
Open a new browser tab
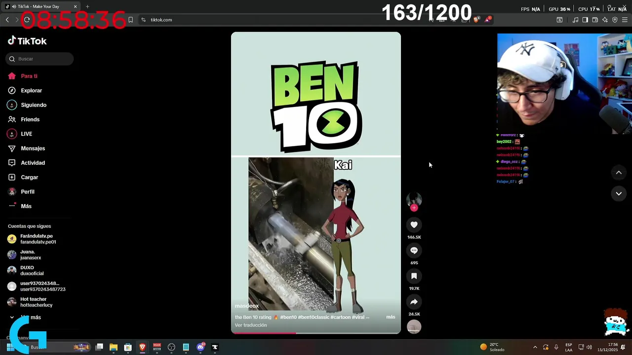pos(87,6)
